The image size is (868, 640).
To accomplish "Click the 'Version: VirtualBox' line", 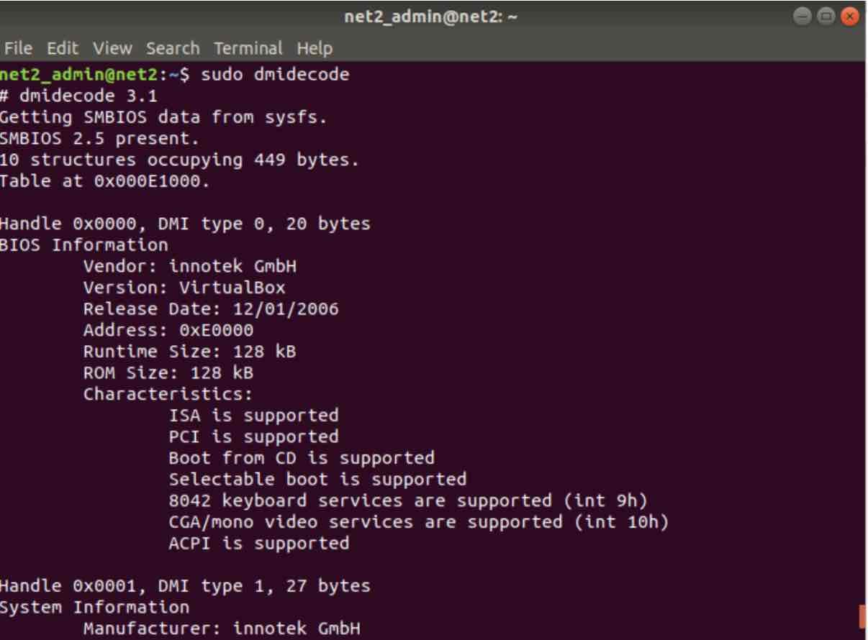I will (x=184, y=288).
